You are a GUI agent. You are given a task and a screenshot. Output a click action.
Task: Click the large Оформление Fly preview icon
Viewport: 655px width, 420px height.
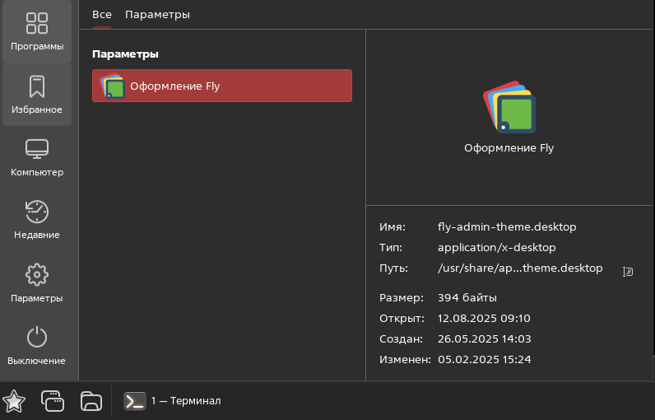click(509, 107)
